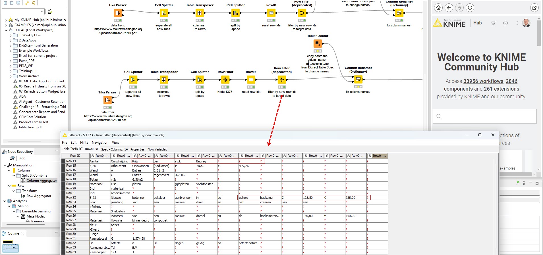Open Hub page in external browser
The image size is (543, 255).
tap(534, 8)
